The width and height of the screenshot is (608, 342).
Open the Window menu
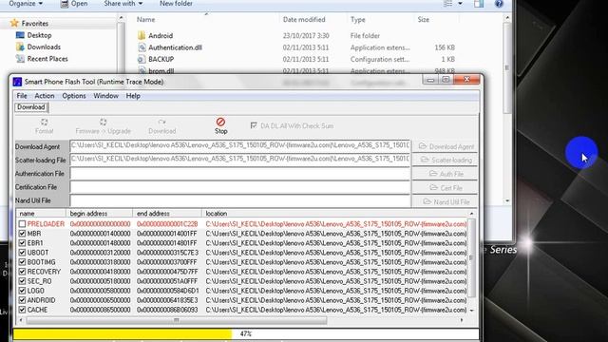pos(105,96)
